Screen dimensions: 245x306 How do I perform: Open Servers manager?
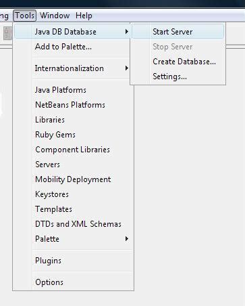72,165
